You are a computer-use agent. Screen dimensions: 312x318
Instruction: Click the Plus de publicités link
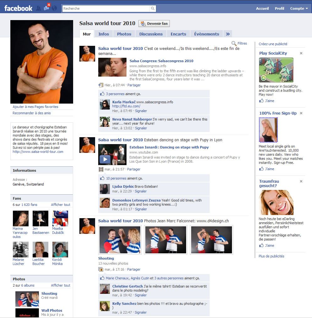pyautogui.click(x=271, y=256)
